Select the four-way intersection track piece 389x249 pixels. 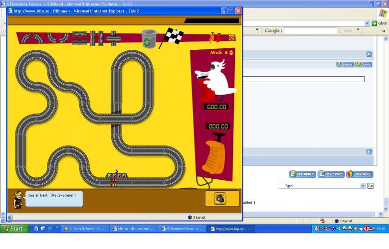[114, 38]
